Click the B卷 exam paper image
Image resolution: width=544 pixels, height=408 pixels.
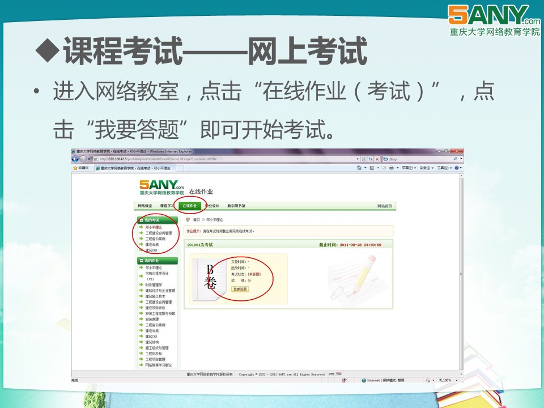coord(207,278)
